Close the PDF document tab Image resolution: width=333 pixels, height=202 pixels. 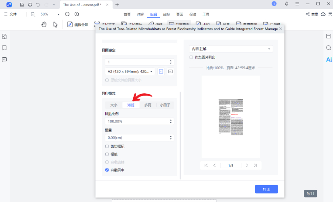107,5
